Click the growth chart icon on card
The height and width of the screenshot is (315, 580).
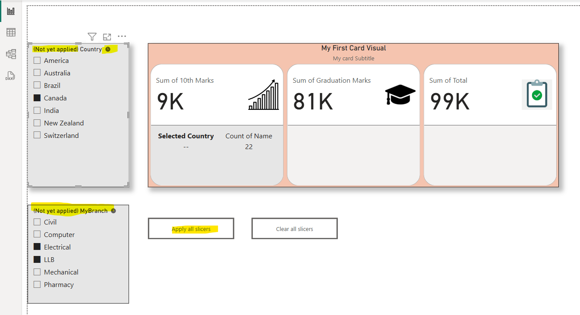point(264,94)
